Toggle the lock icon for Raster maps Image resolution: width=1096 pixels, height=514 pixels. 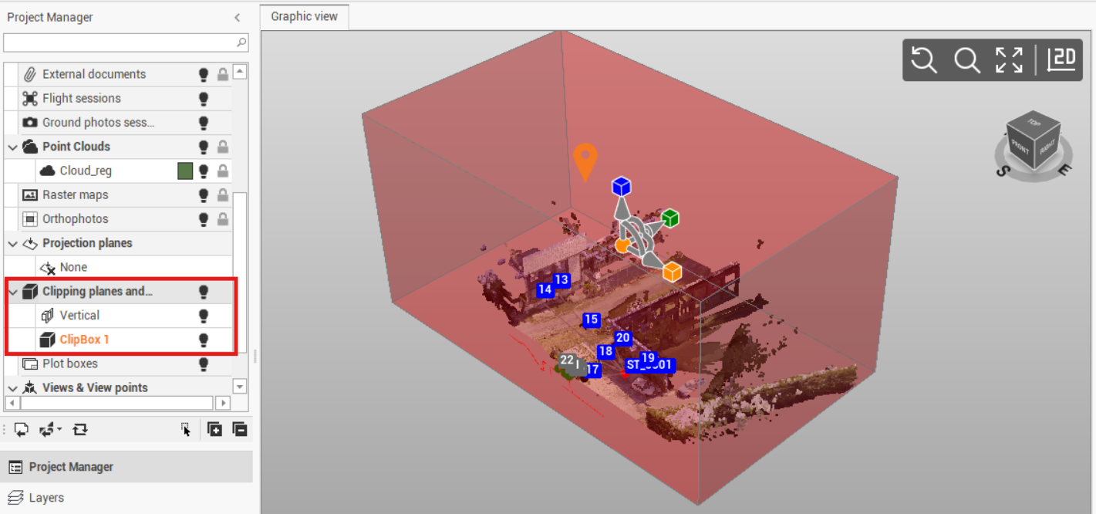[x=222, y=195]
